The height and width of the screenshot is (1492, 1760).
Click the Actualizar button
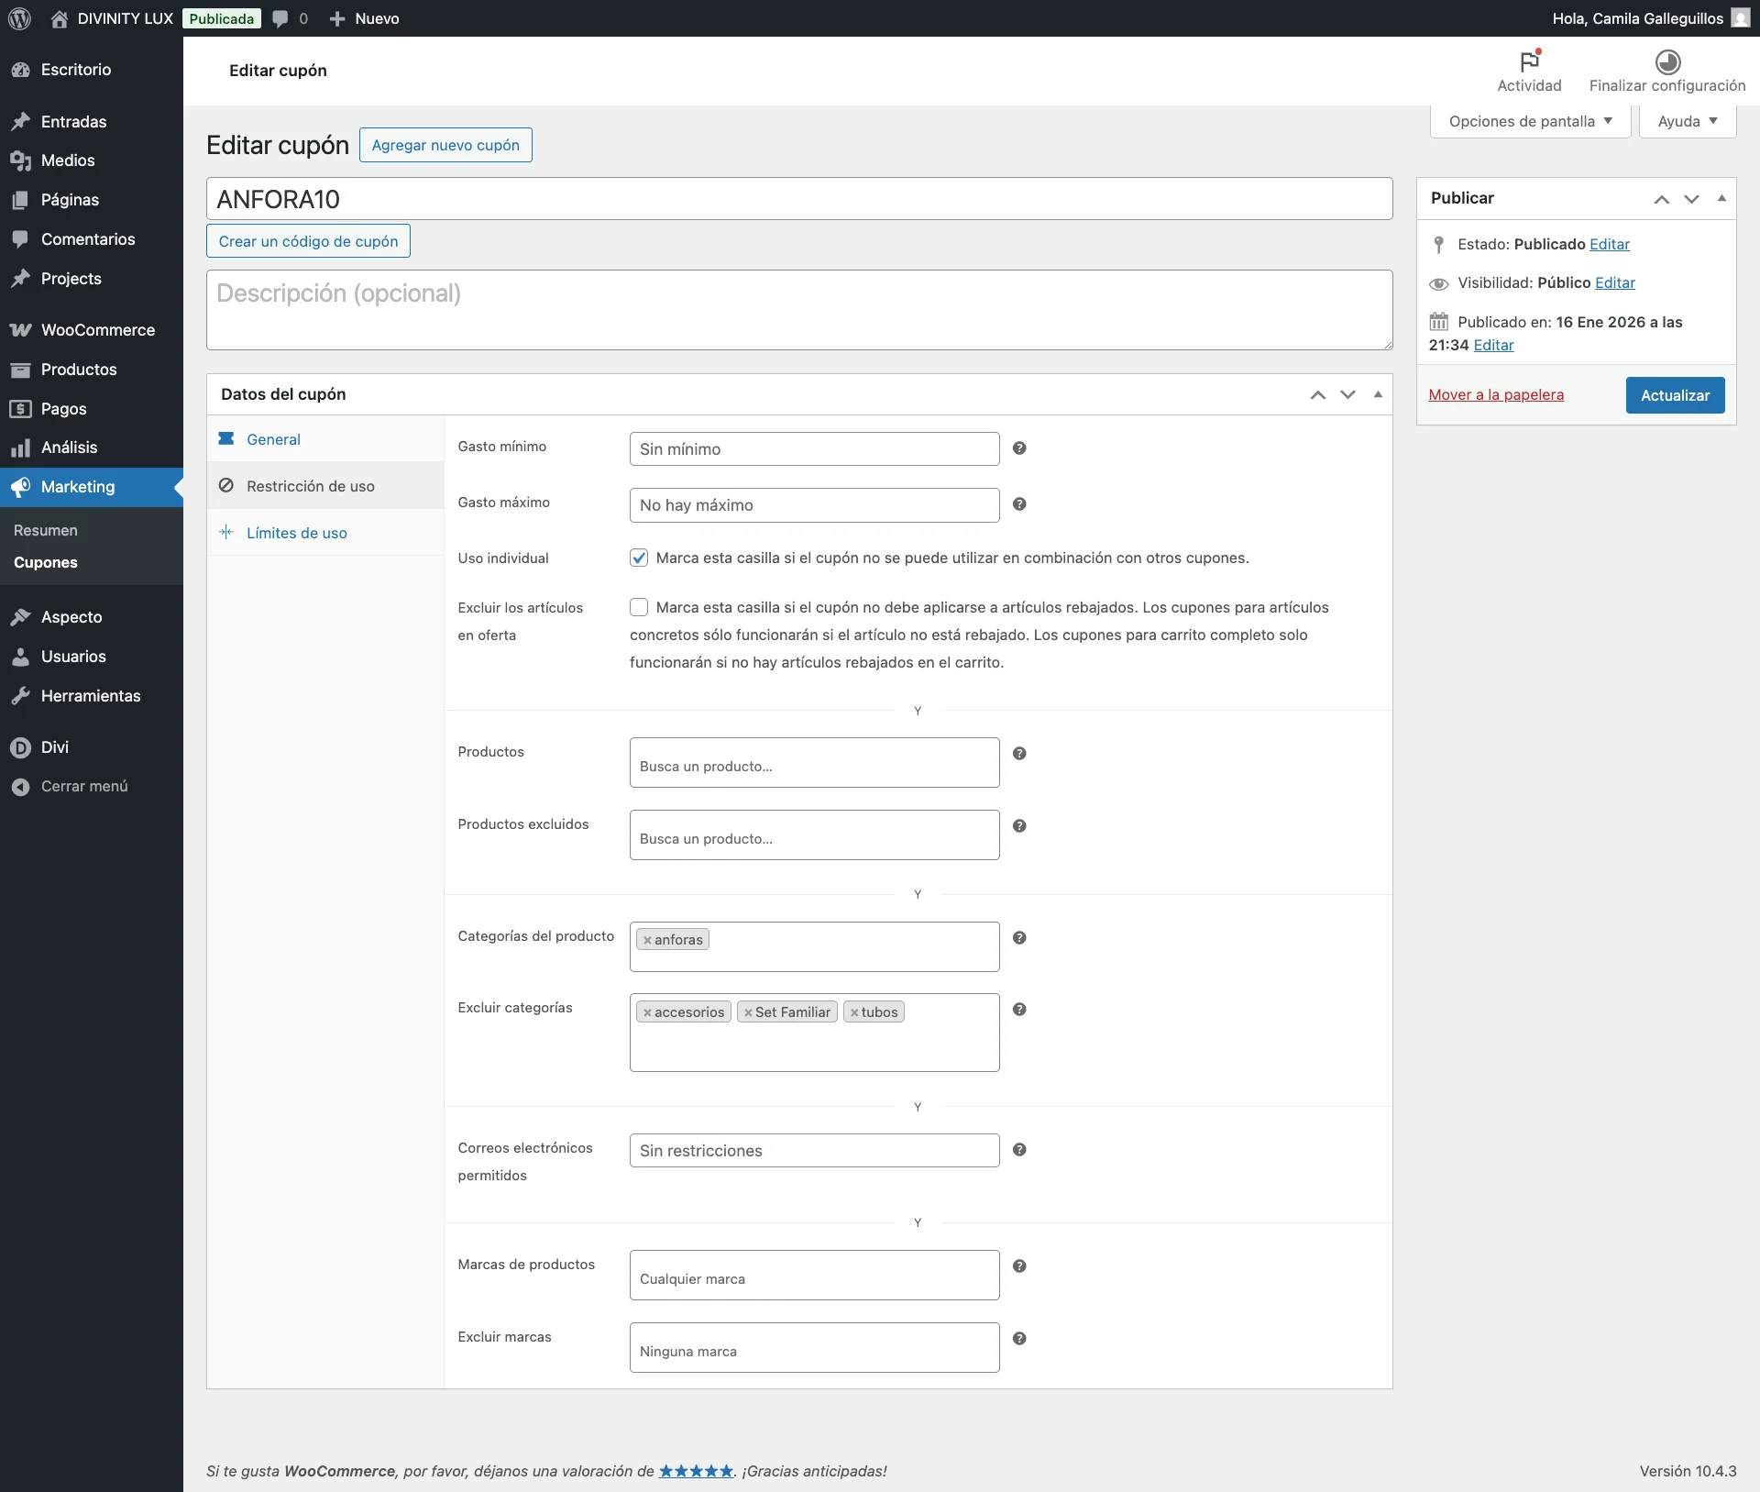point(1675,395)
